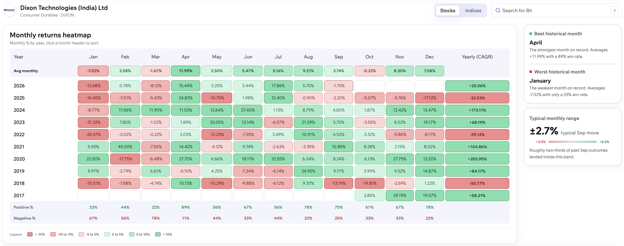The height and width of the screenshot is (246, 624).
Task: Click the 2019 year row label
Action: pyautogui.click(x=19, y=171)
